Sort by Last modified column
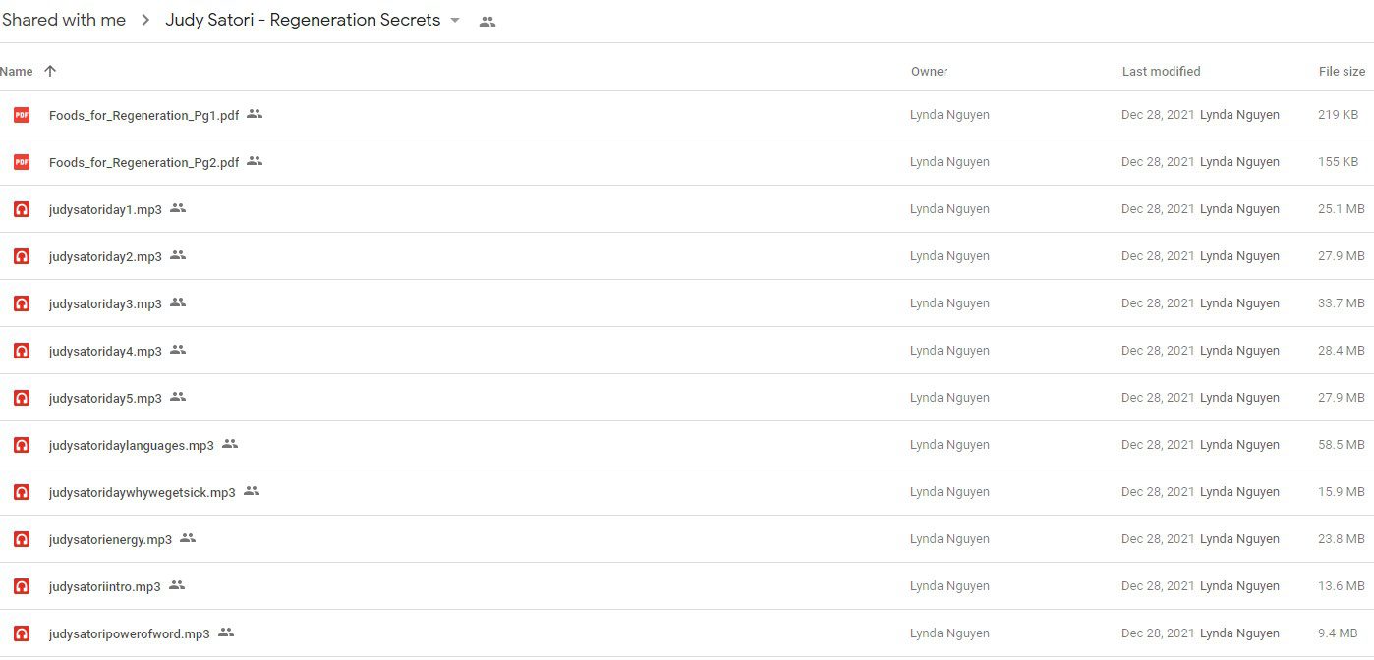 (x=1162, y=72)
